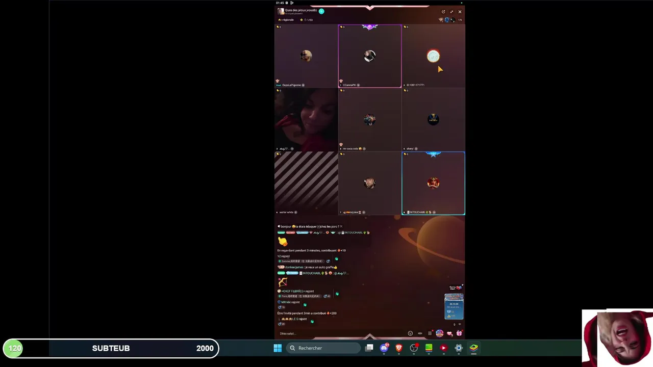Open the video seat showing a woman

coord(306,120)
